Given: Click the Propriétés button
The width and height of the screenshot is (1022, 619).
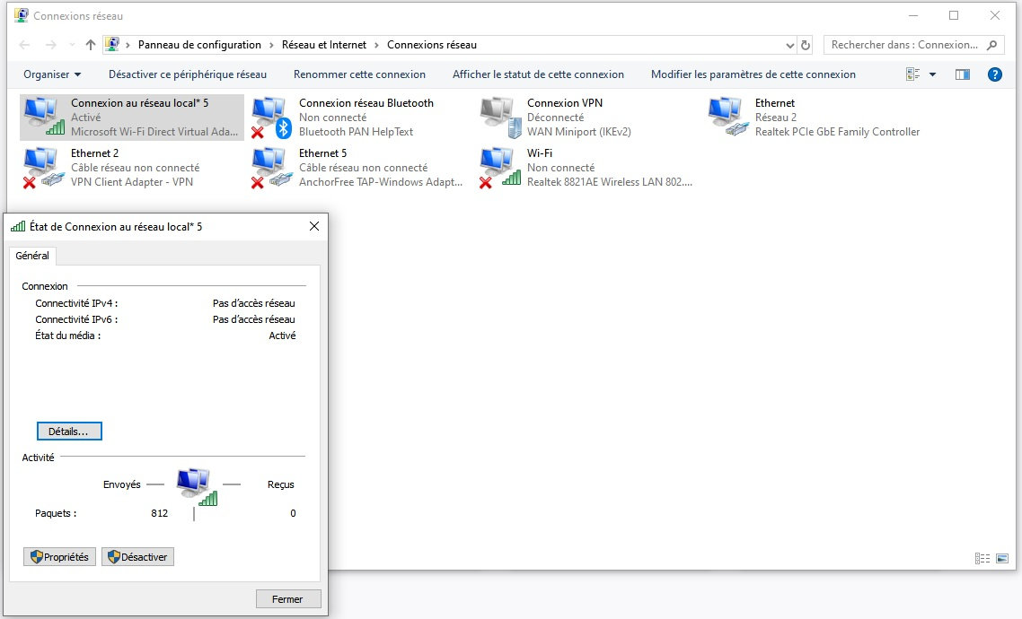Looking at the screenshot, I should 59,556.
